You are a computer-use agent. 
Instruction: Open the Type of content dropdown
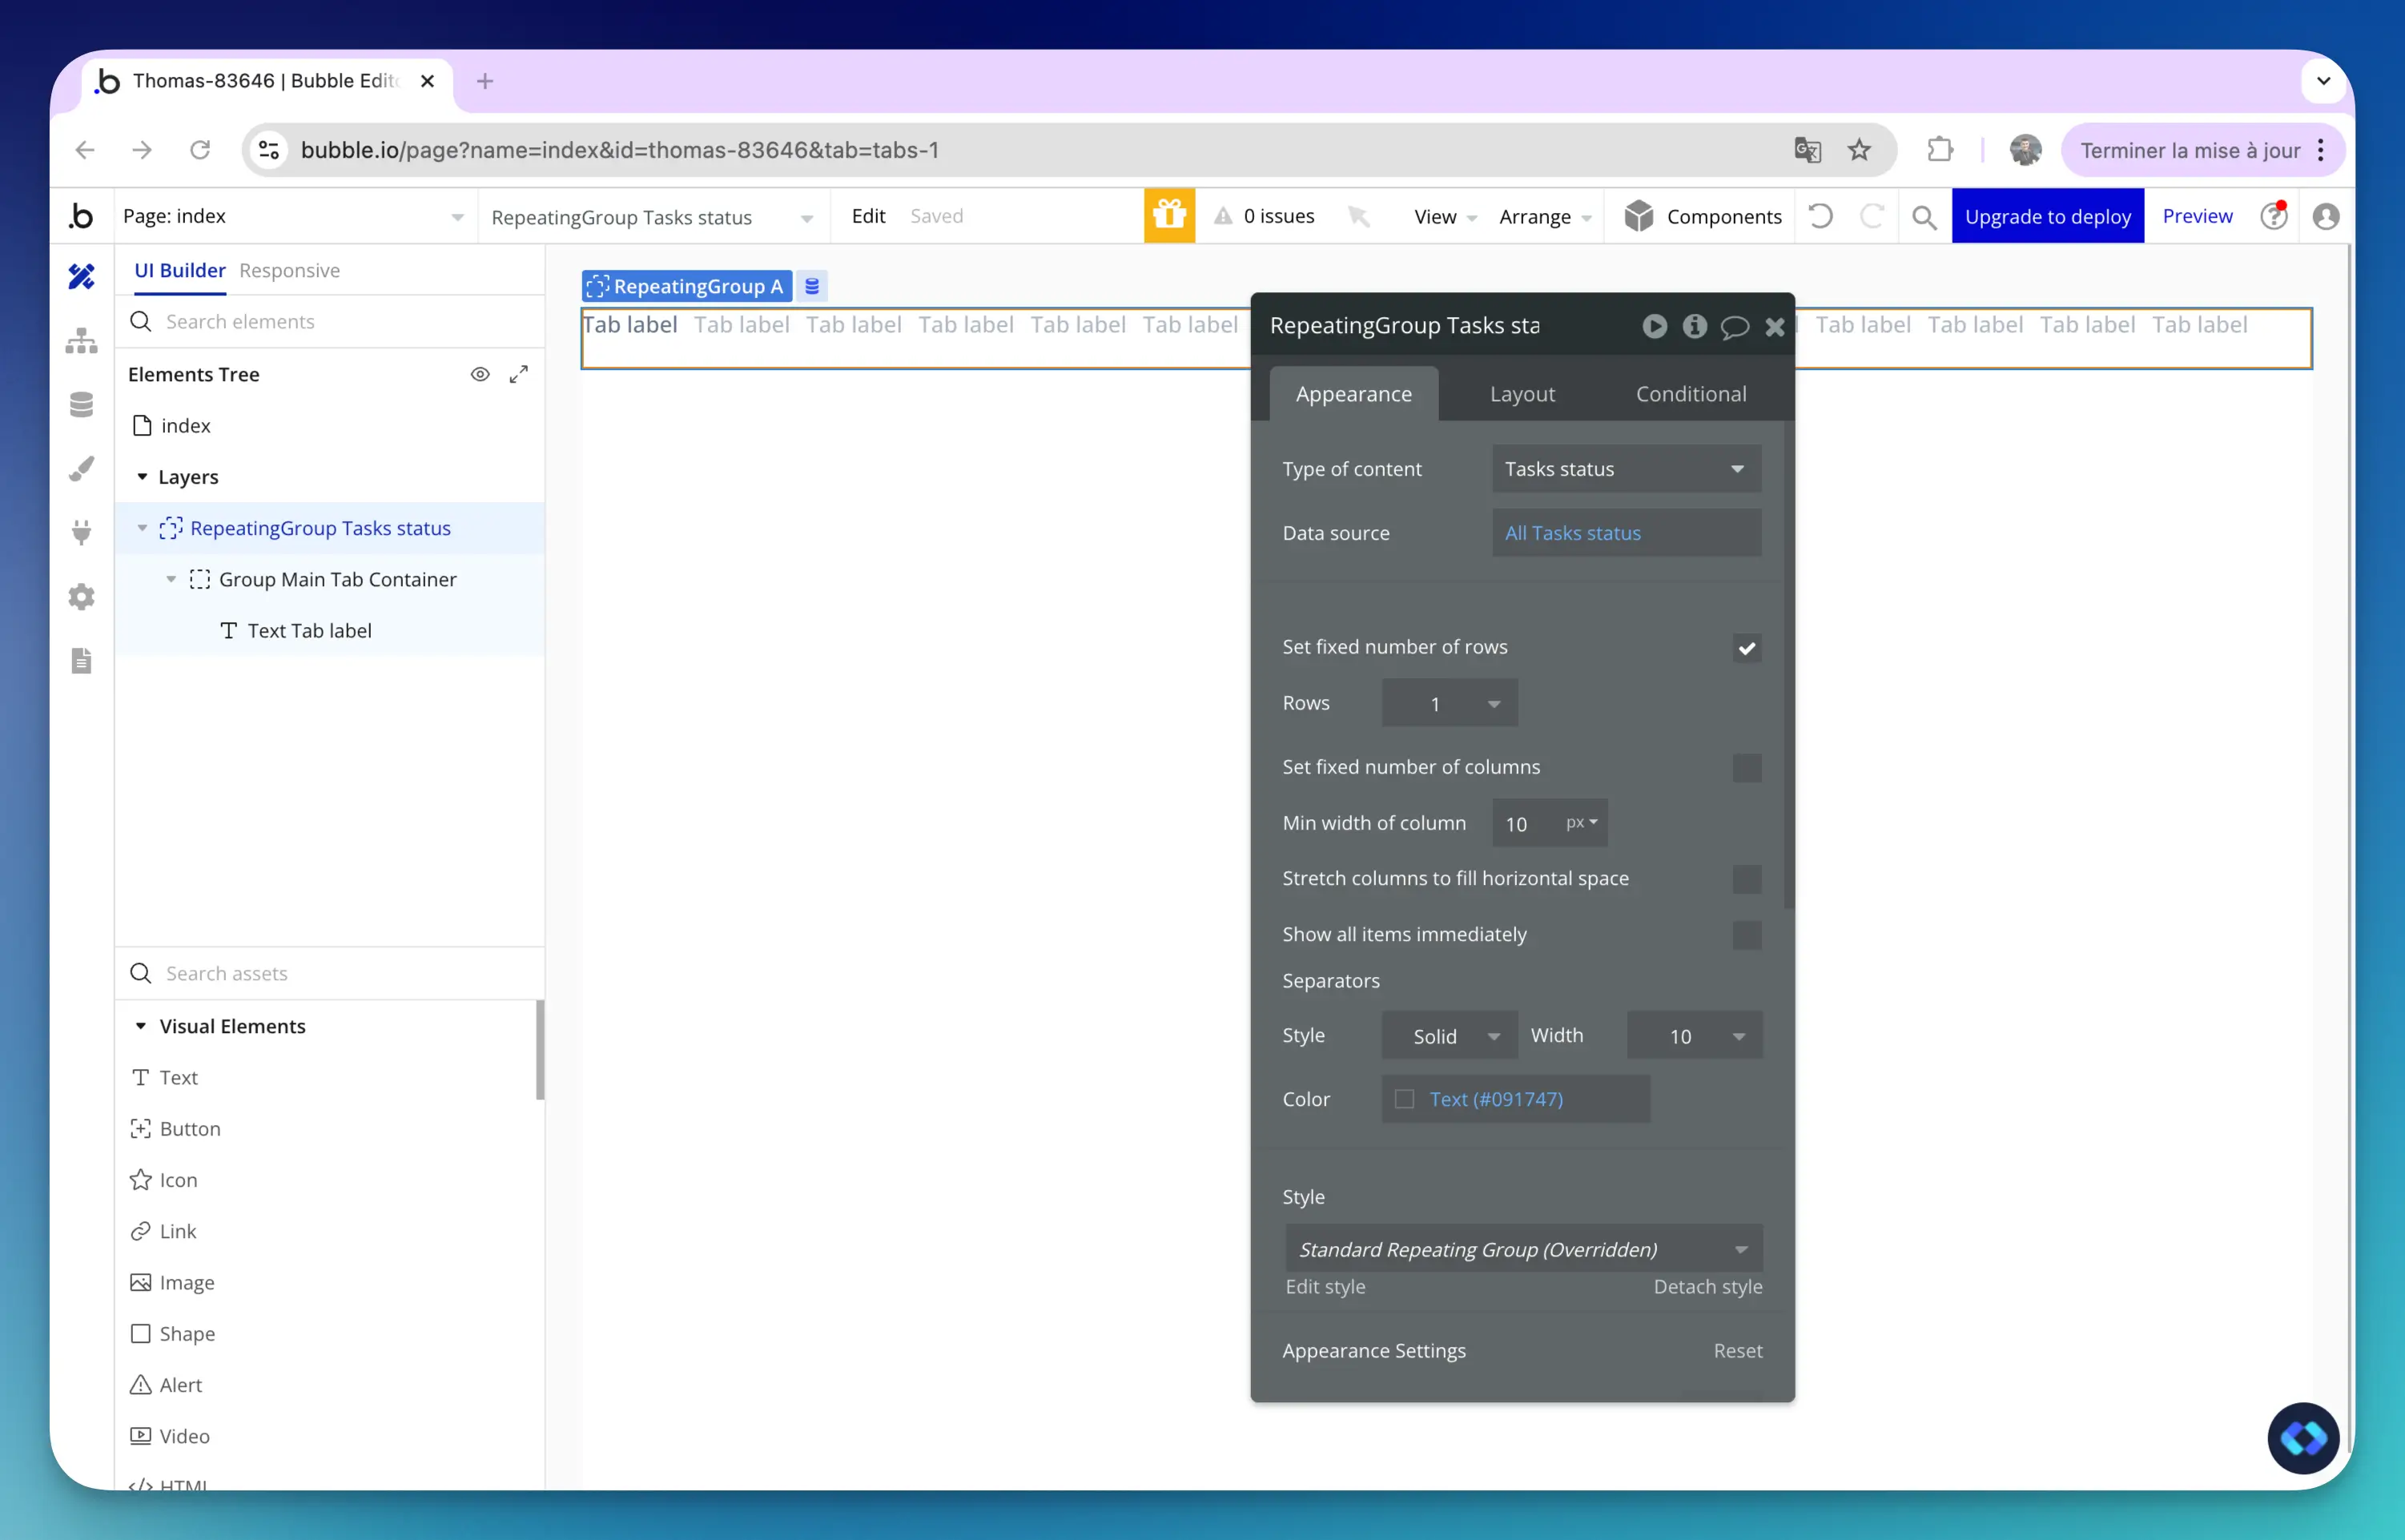click(x=1626, y=469)
